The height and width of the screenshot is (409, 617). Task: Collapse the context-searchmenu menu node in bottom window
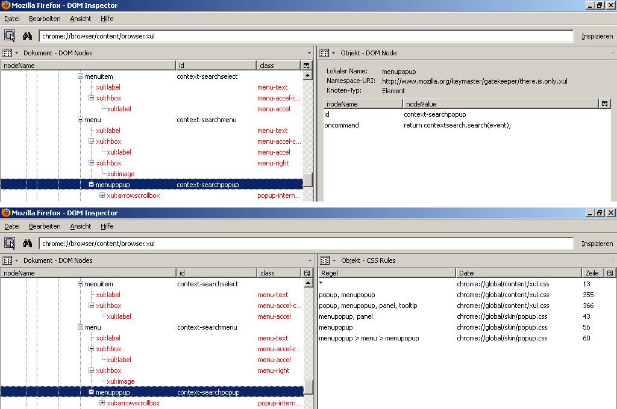[x=80, y=327]
